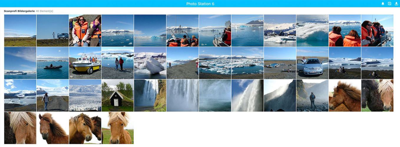Open the black inflatable dinghy photo
The width and height of the screenshot is (400, 147).
pyautogui.click(x=53, y=63)
